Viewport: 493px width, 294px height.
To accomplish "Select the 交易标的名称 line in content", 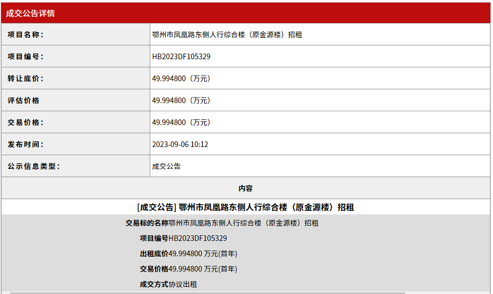I will [222, 223].
